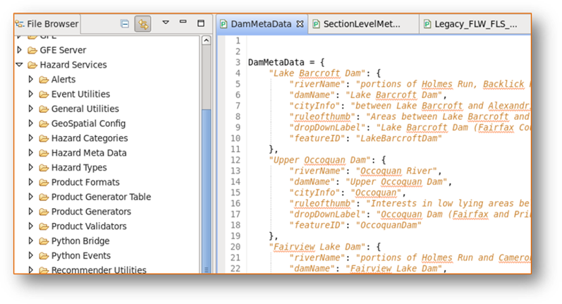
Task: Select Recommender Utilities tree item
Action: point(99,270)
